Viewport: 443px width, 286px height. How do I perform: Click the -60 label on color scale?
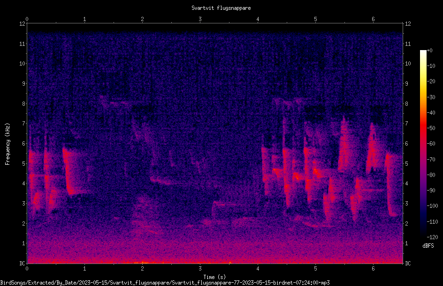coord(431,143)
